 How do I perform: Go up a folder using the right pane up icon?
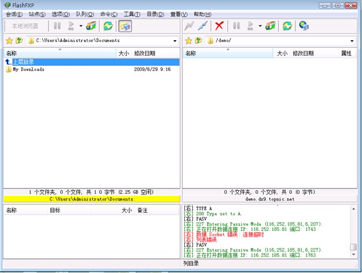click(199, 41)
